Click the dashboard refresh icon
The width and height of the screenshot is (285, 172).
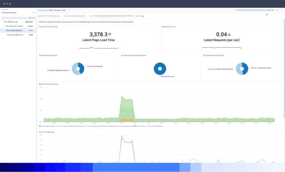pyautogui.click(x=277, y=10)
